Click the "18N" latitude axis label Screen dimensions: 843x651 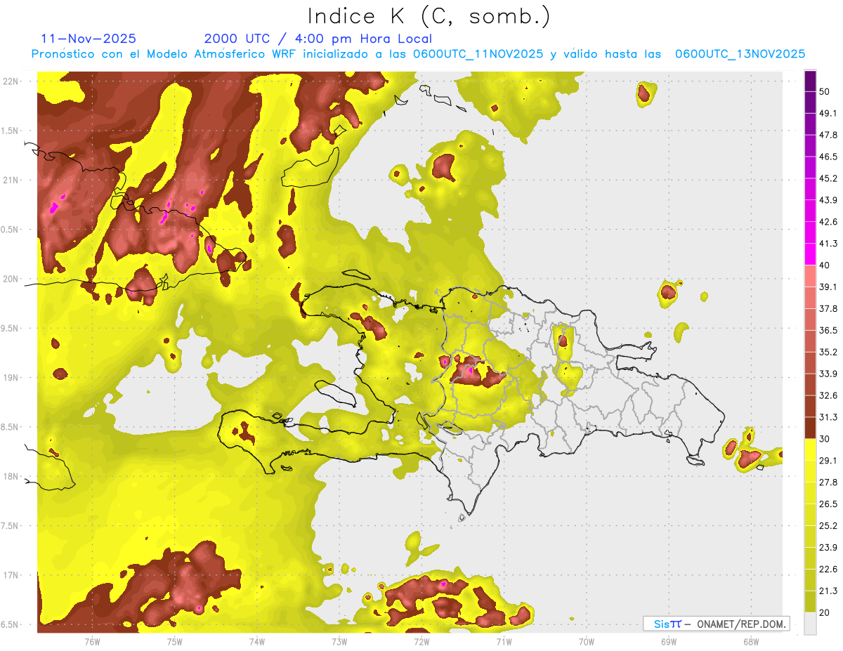point(11,477)
